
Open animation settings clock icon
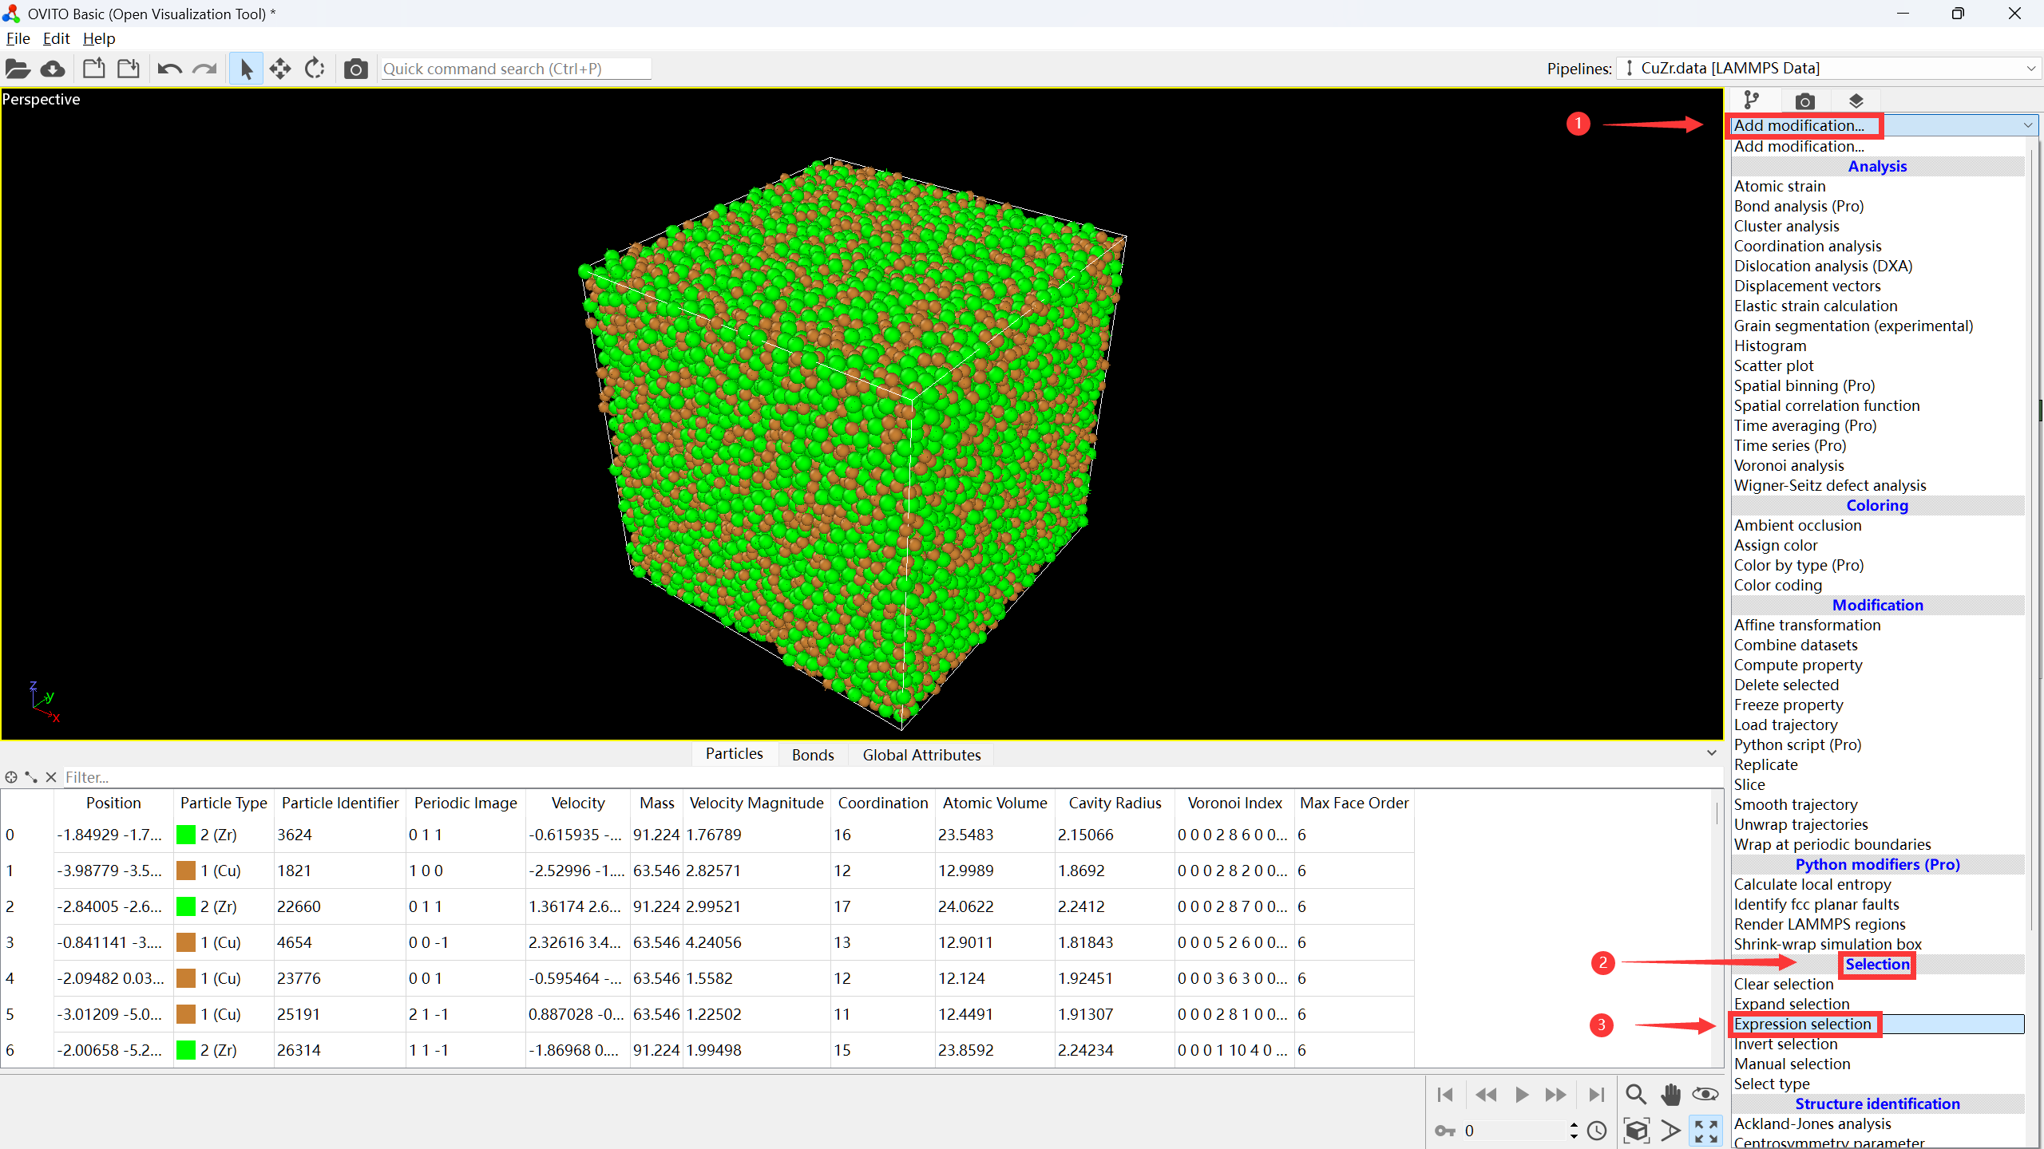[1597, 1131]
